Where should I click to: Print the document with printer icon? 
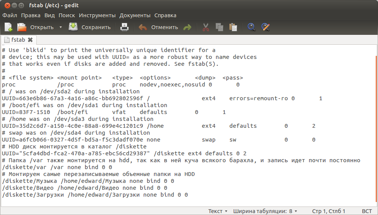coord(124,27)
